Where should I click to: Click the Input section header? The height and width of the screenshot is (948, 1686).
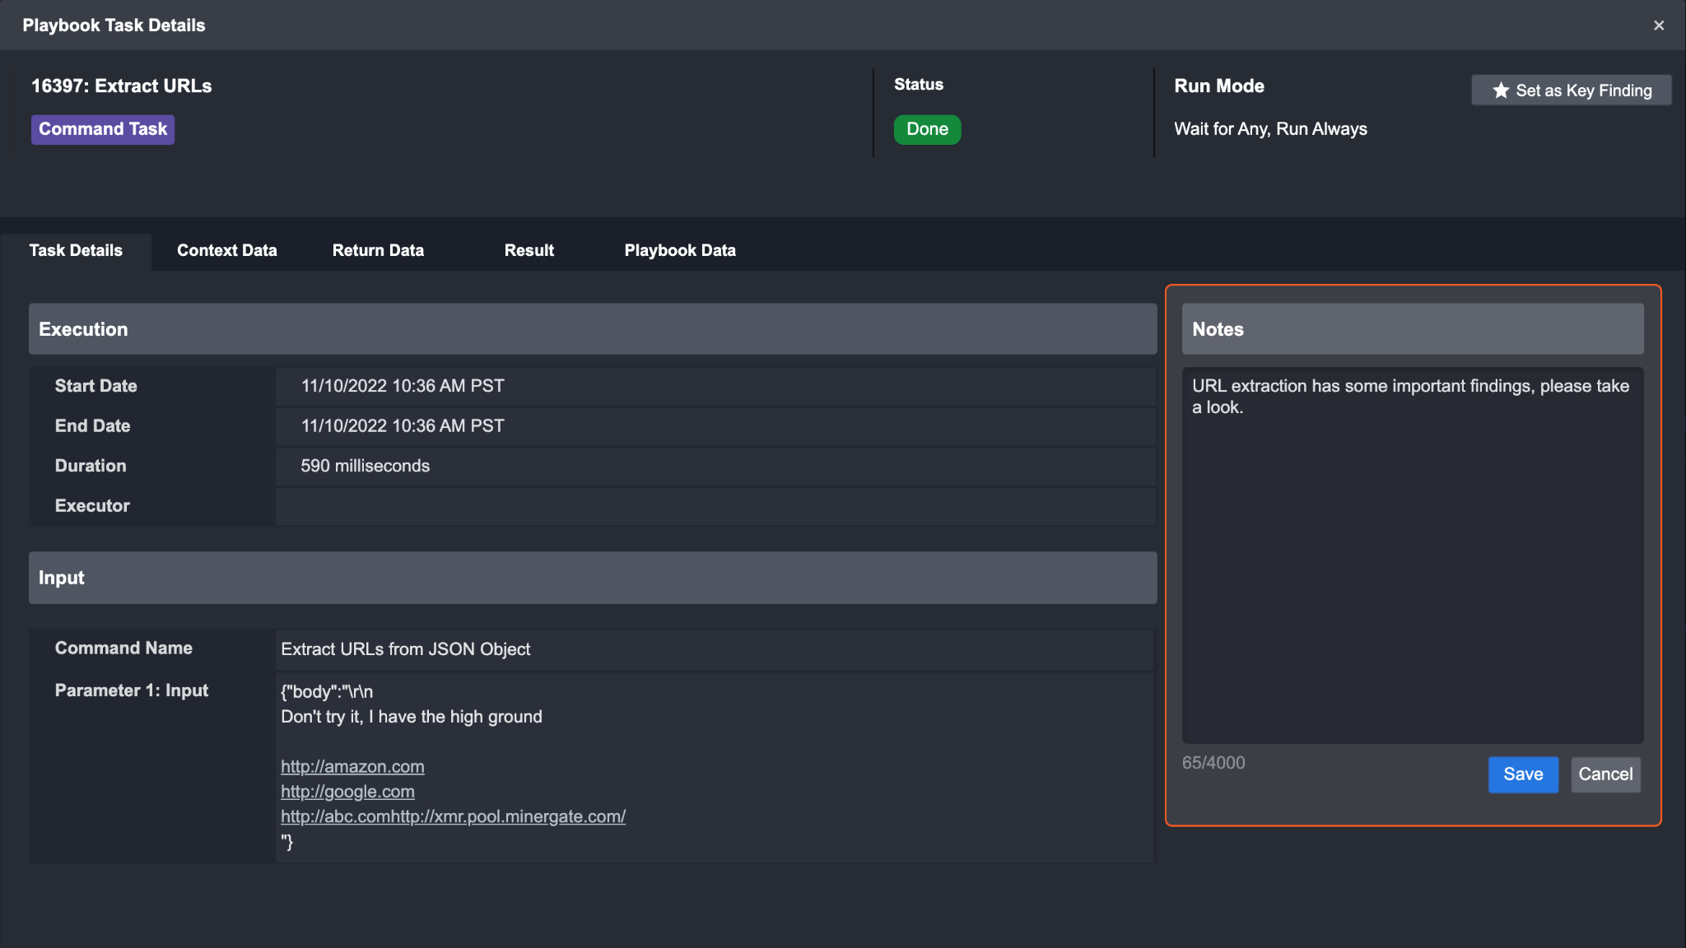[593, 578]
